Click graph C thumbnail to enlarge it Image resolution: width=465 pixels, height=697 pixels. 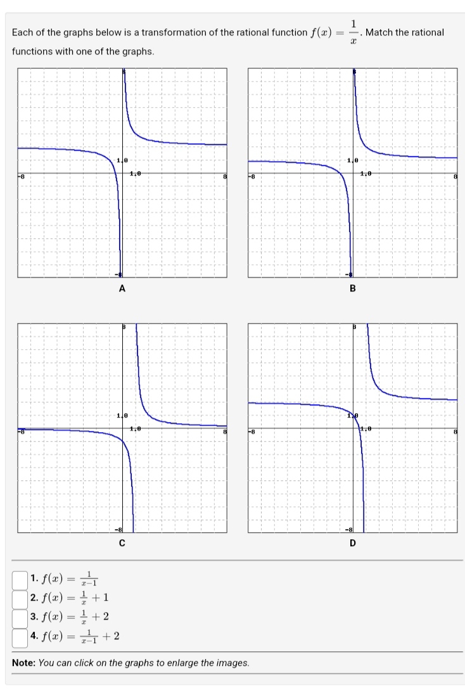[x=122, y=428]
